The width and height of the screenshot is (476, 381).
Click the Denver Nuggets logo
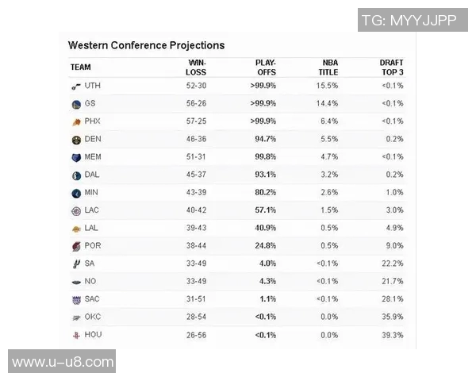coord(76,139)
